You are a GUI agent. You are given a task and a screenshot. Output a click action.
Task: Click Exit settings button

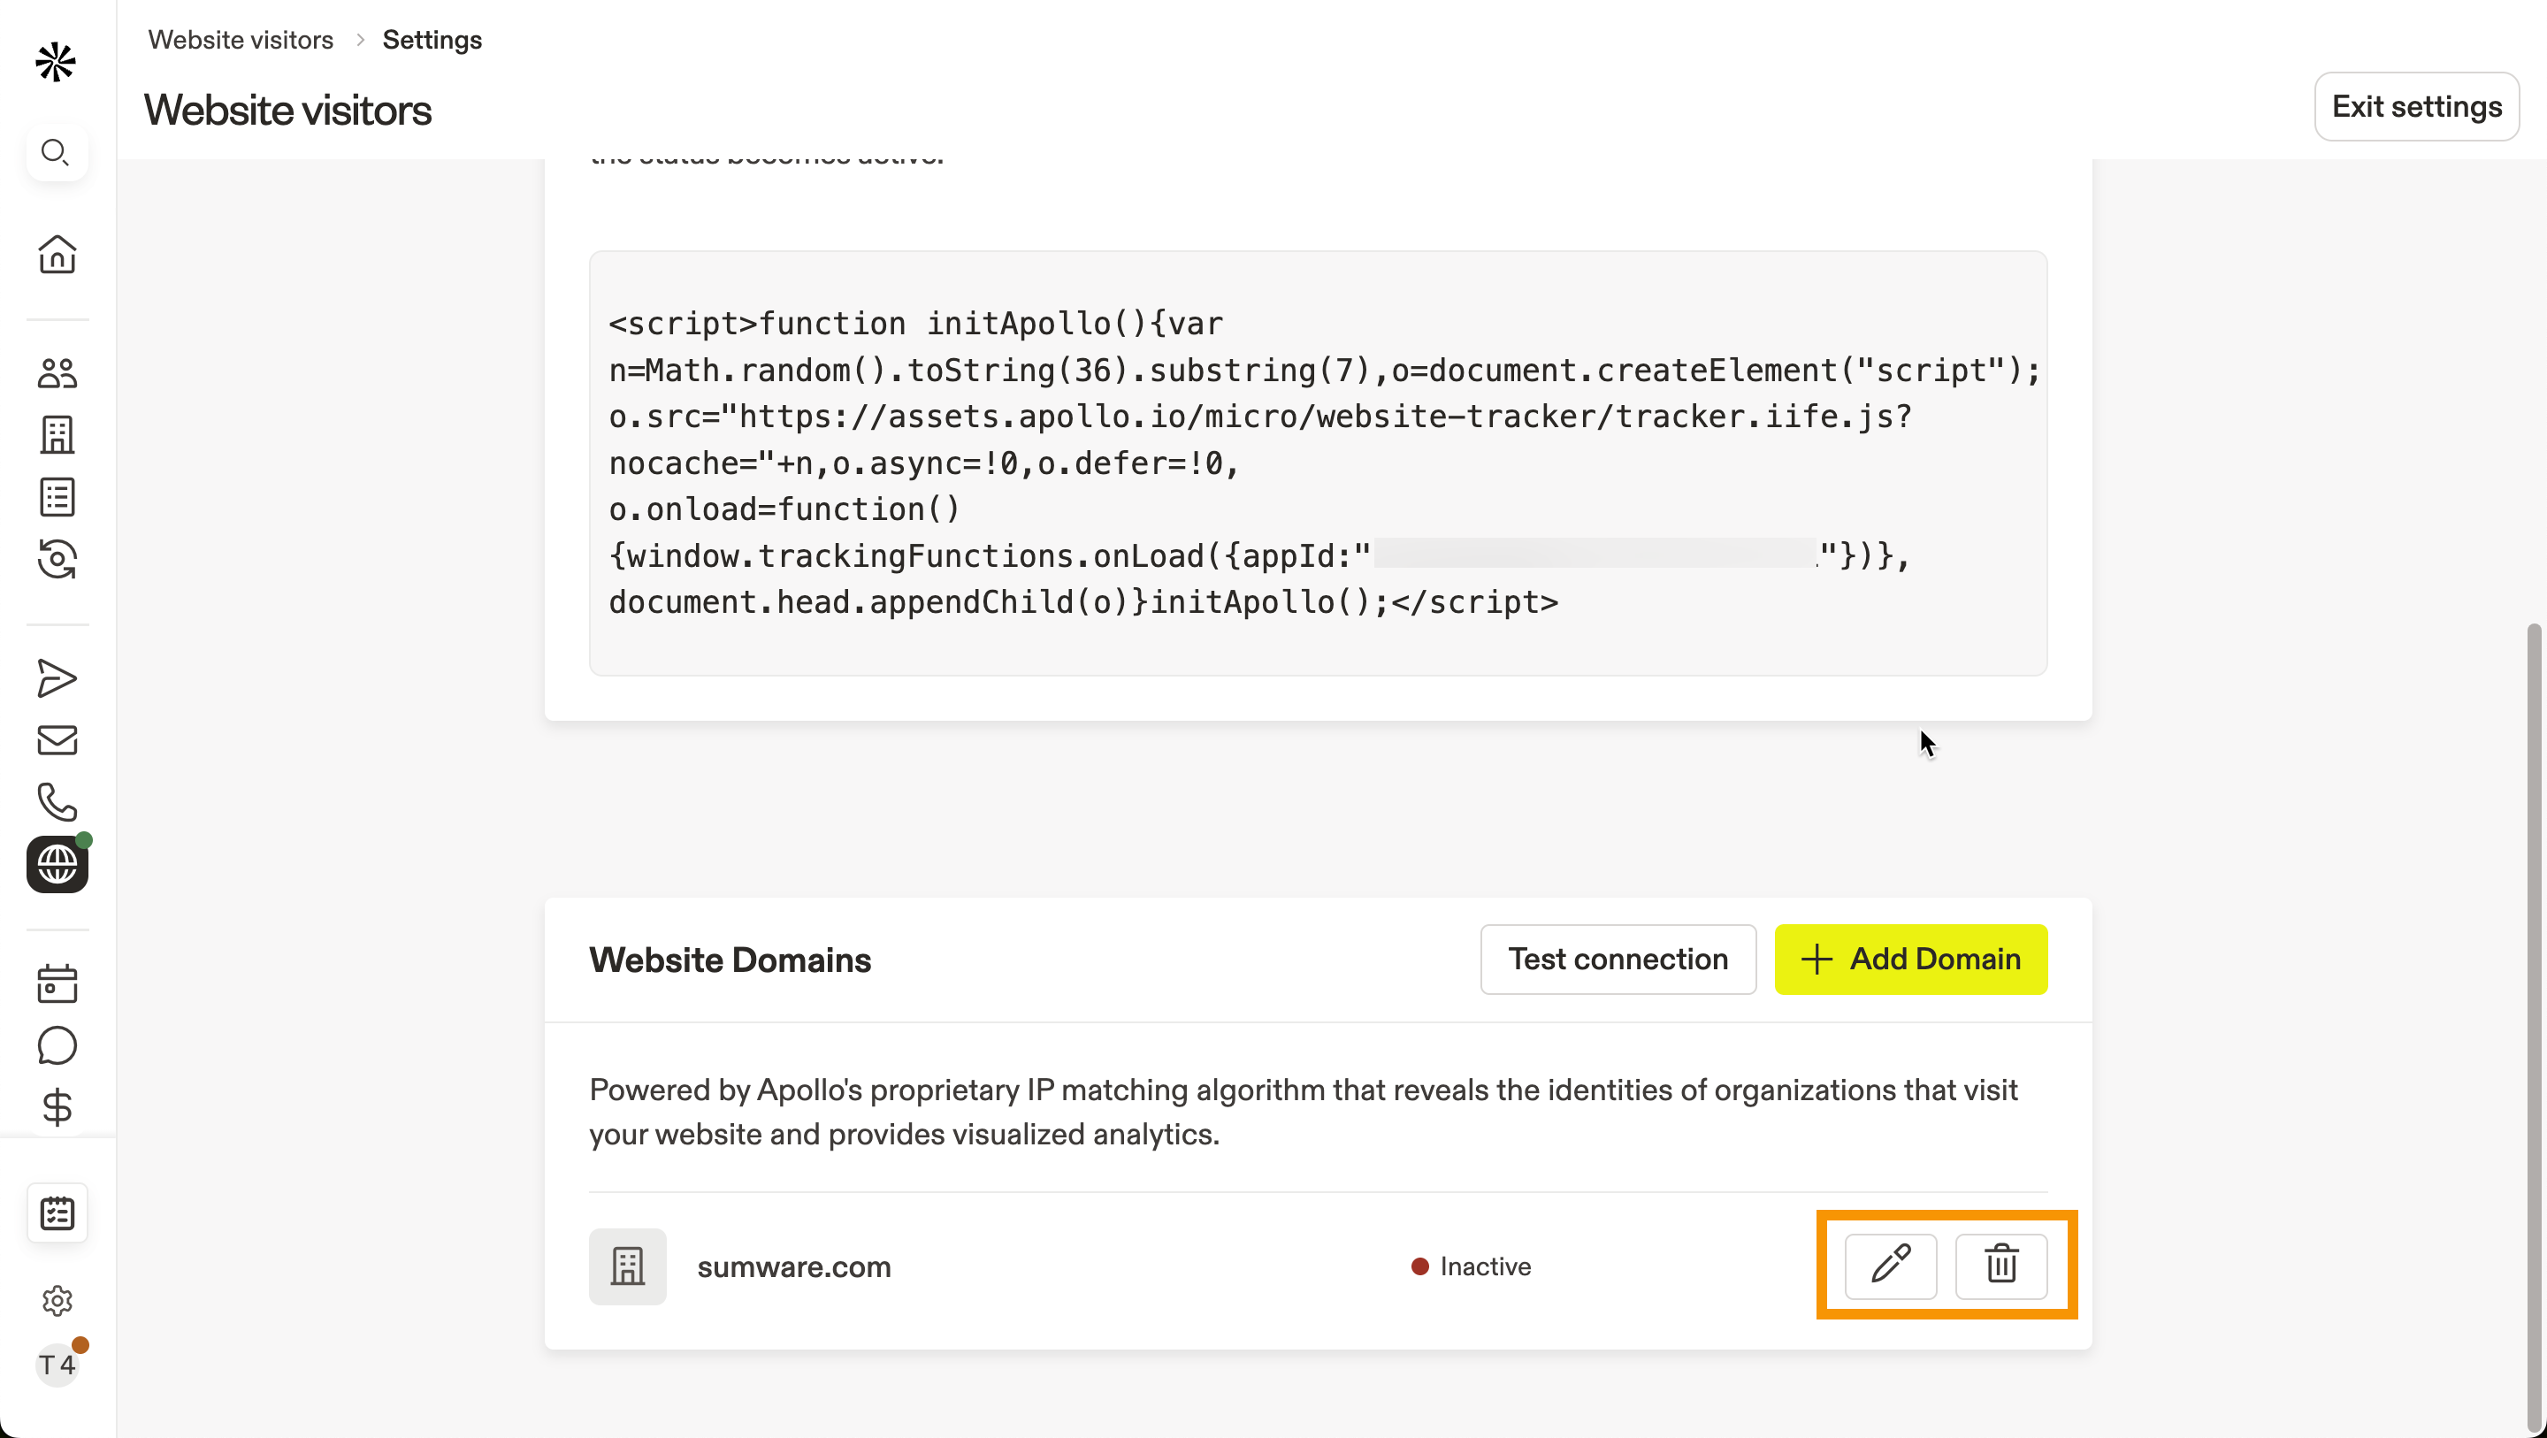pyautogui.click(x=2415, y=106)
